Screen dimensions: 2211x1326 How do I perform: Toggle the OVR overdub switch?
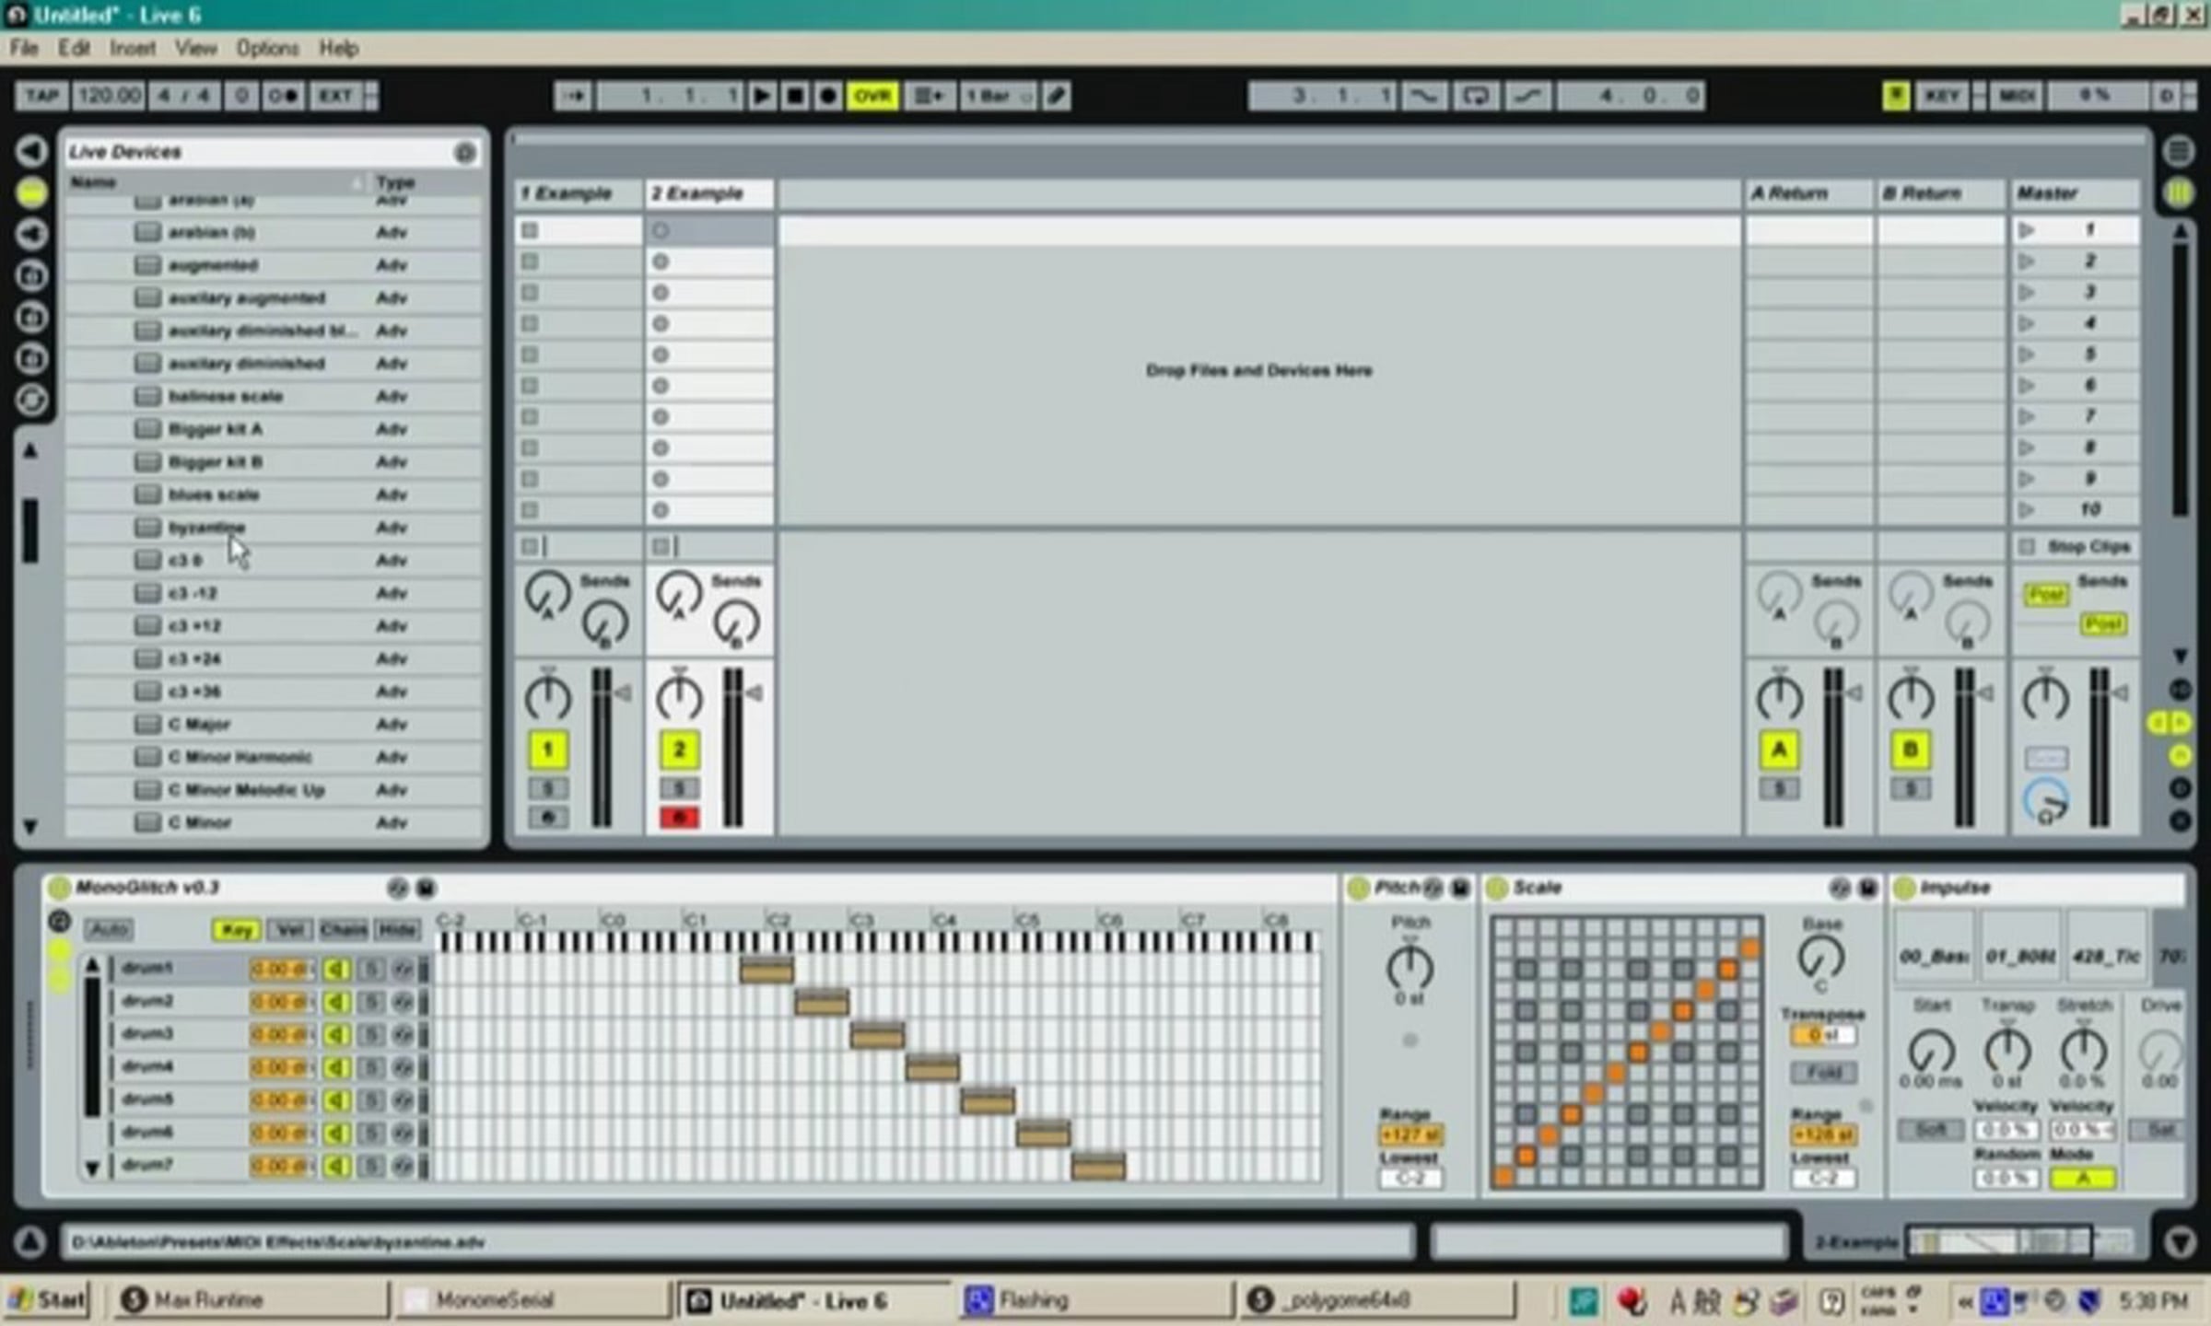tap(872, 96)
